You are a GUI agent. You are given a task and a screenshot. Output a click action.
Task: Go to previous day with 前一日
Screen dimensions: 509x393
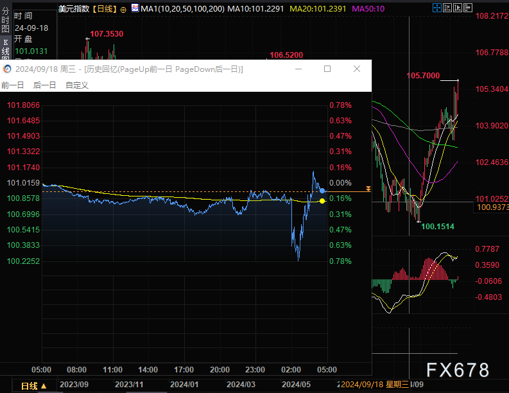[13, 85]
